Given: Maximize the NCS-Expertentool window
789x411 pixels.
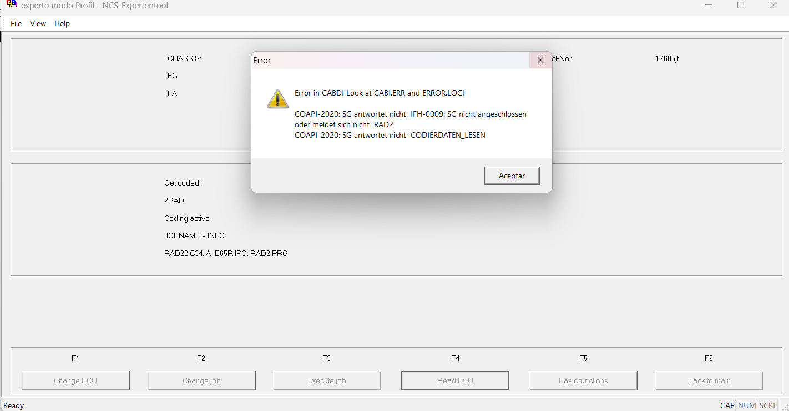Looking at the screenshot, I should point(741,5).
